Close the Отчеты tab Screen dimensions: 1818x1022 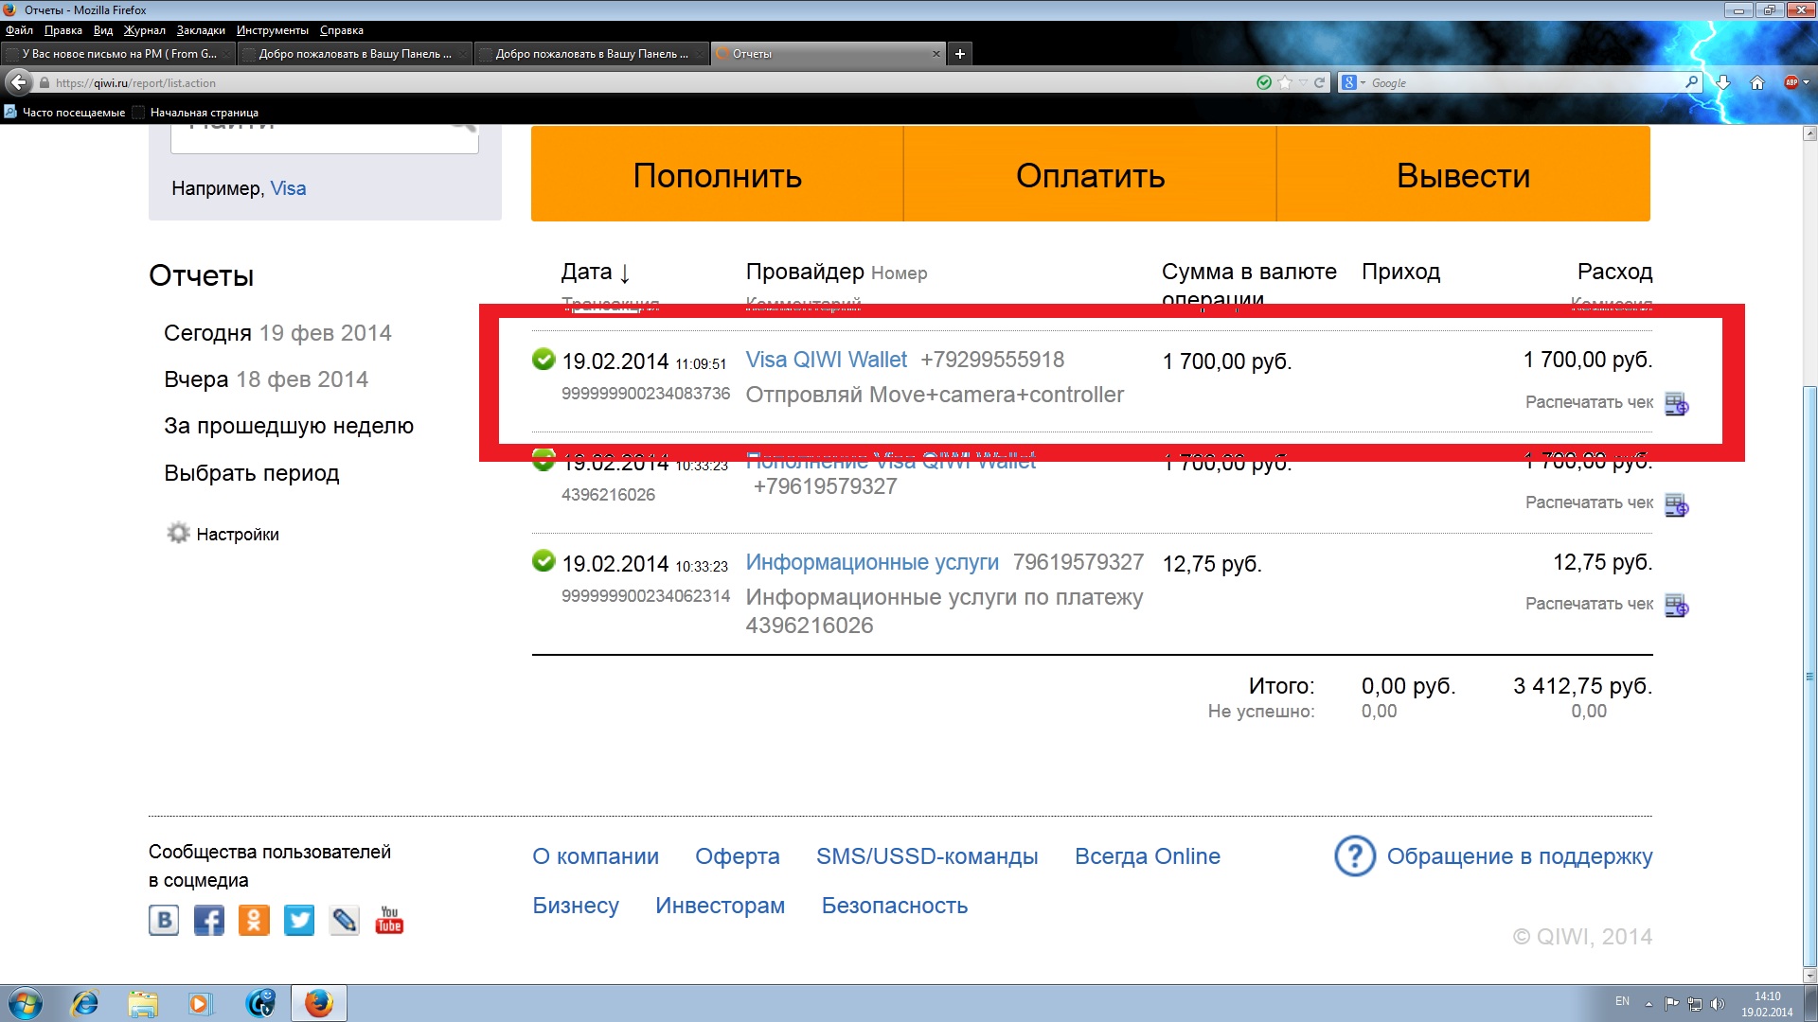(936, 54)
